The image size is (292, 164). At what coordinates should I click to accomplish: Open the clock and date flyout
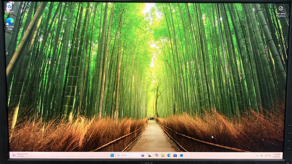[x=277, y=155]
